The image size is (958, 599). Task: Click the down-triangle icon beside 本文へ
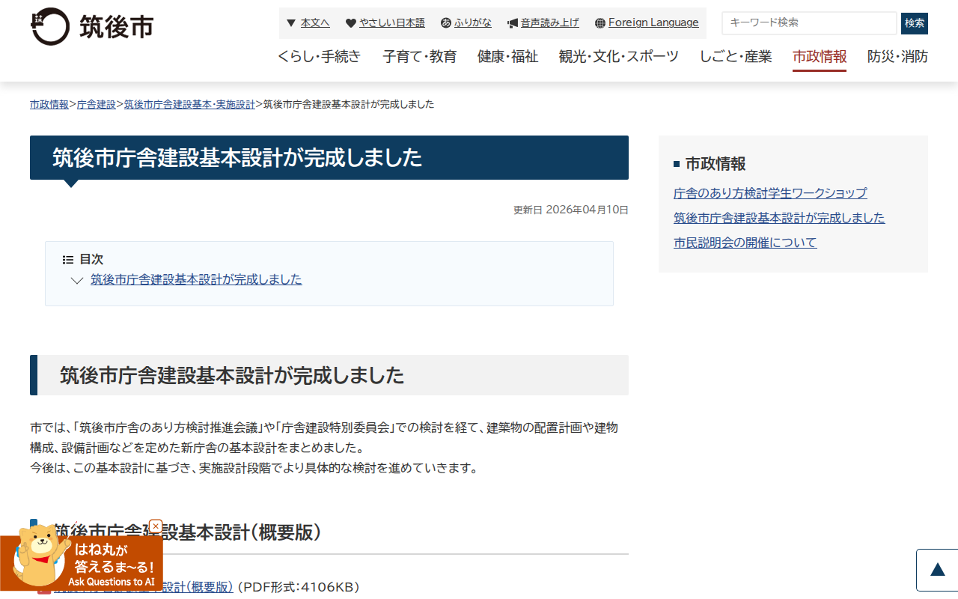(x=291, y=23)
